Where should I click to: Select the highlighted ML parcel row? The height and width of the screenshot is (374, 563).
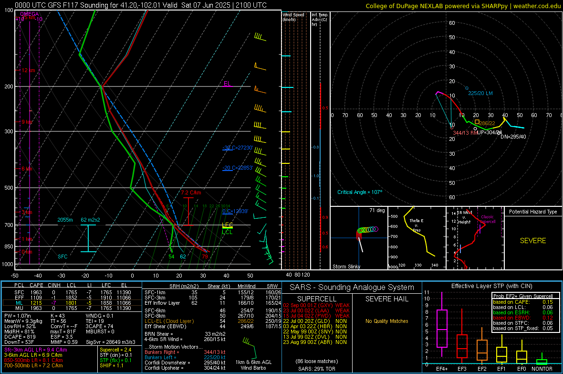(72, 303)
